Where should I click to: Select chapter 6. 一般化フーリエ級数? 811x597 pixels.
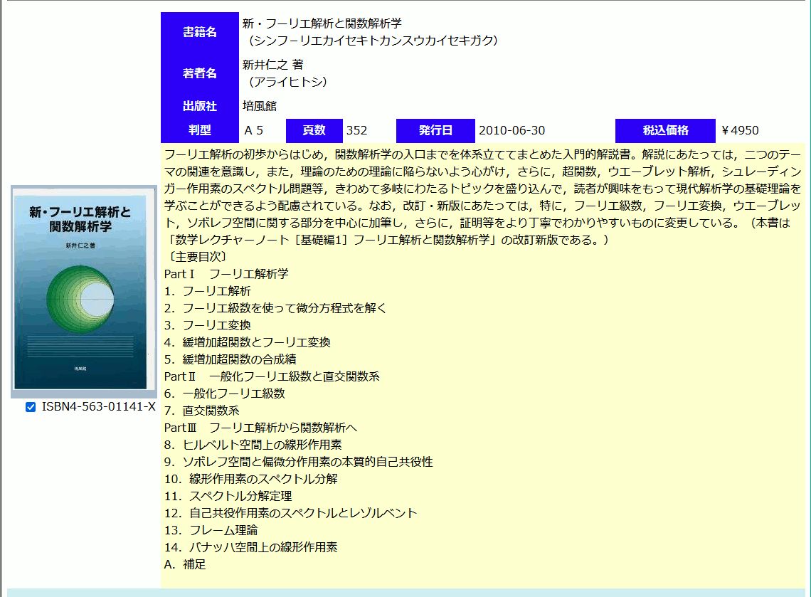coord(225,393)
